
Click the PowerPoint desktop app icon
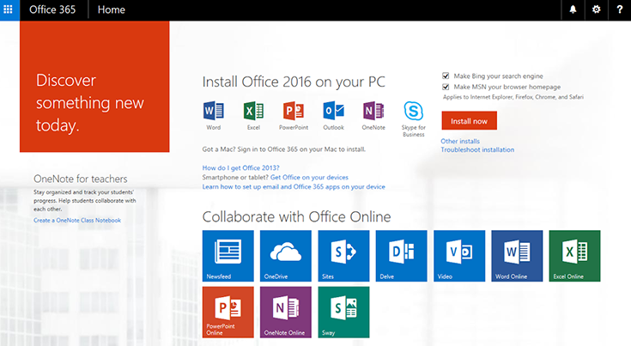click(x=294, y=111)
